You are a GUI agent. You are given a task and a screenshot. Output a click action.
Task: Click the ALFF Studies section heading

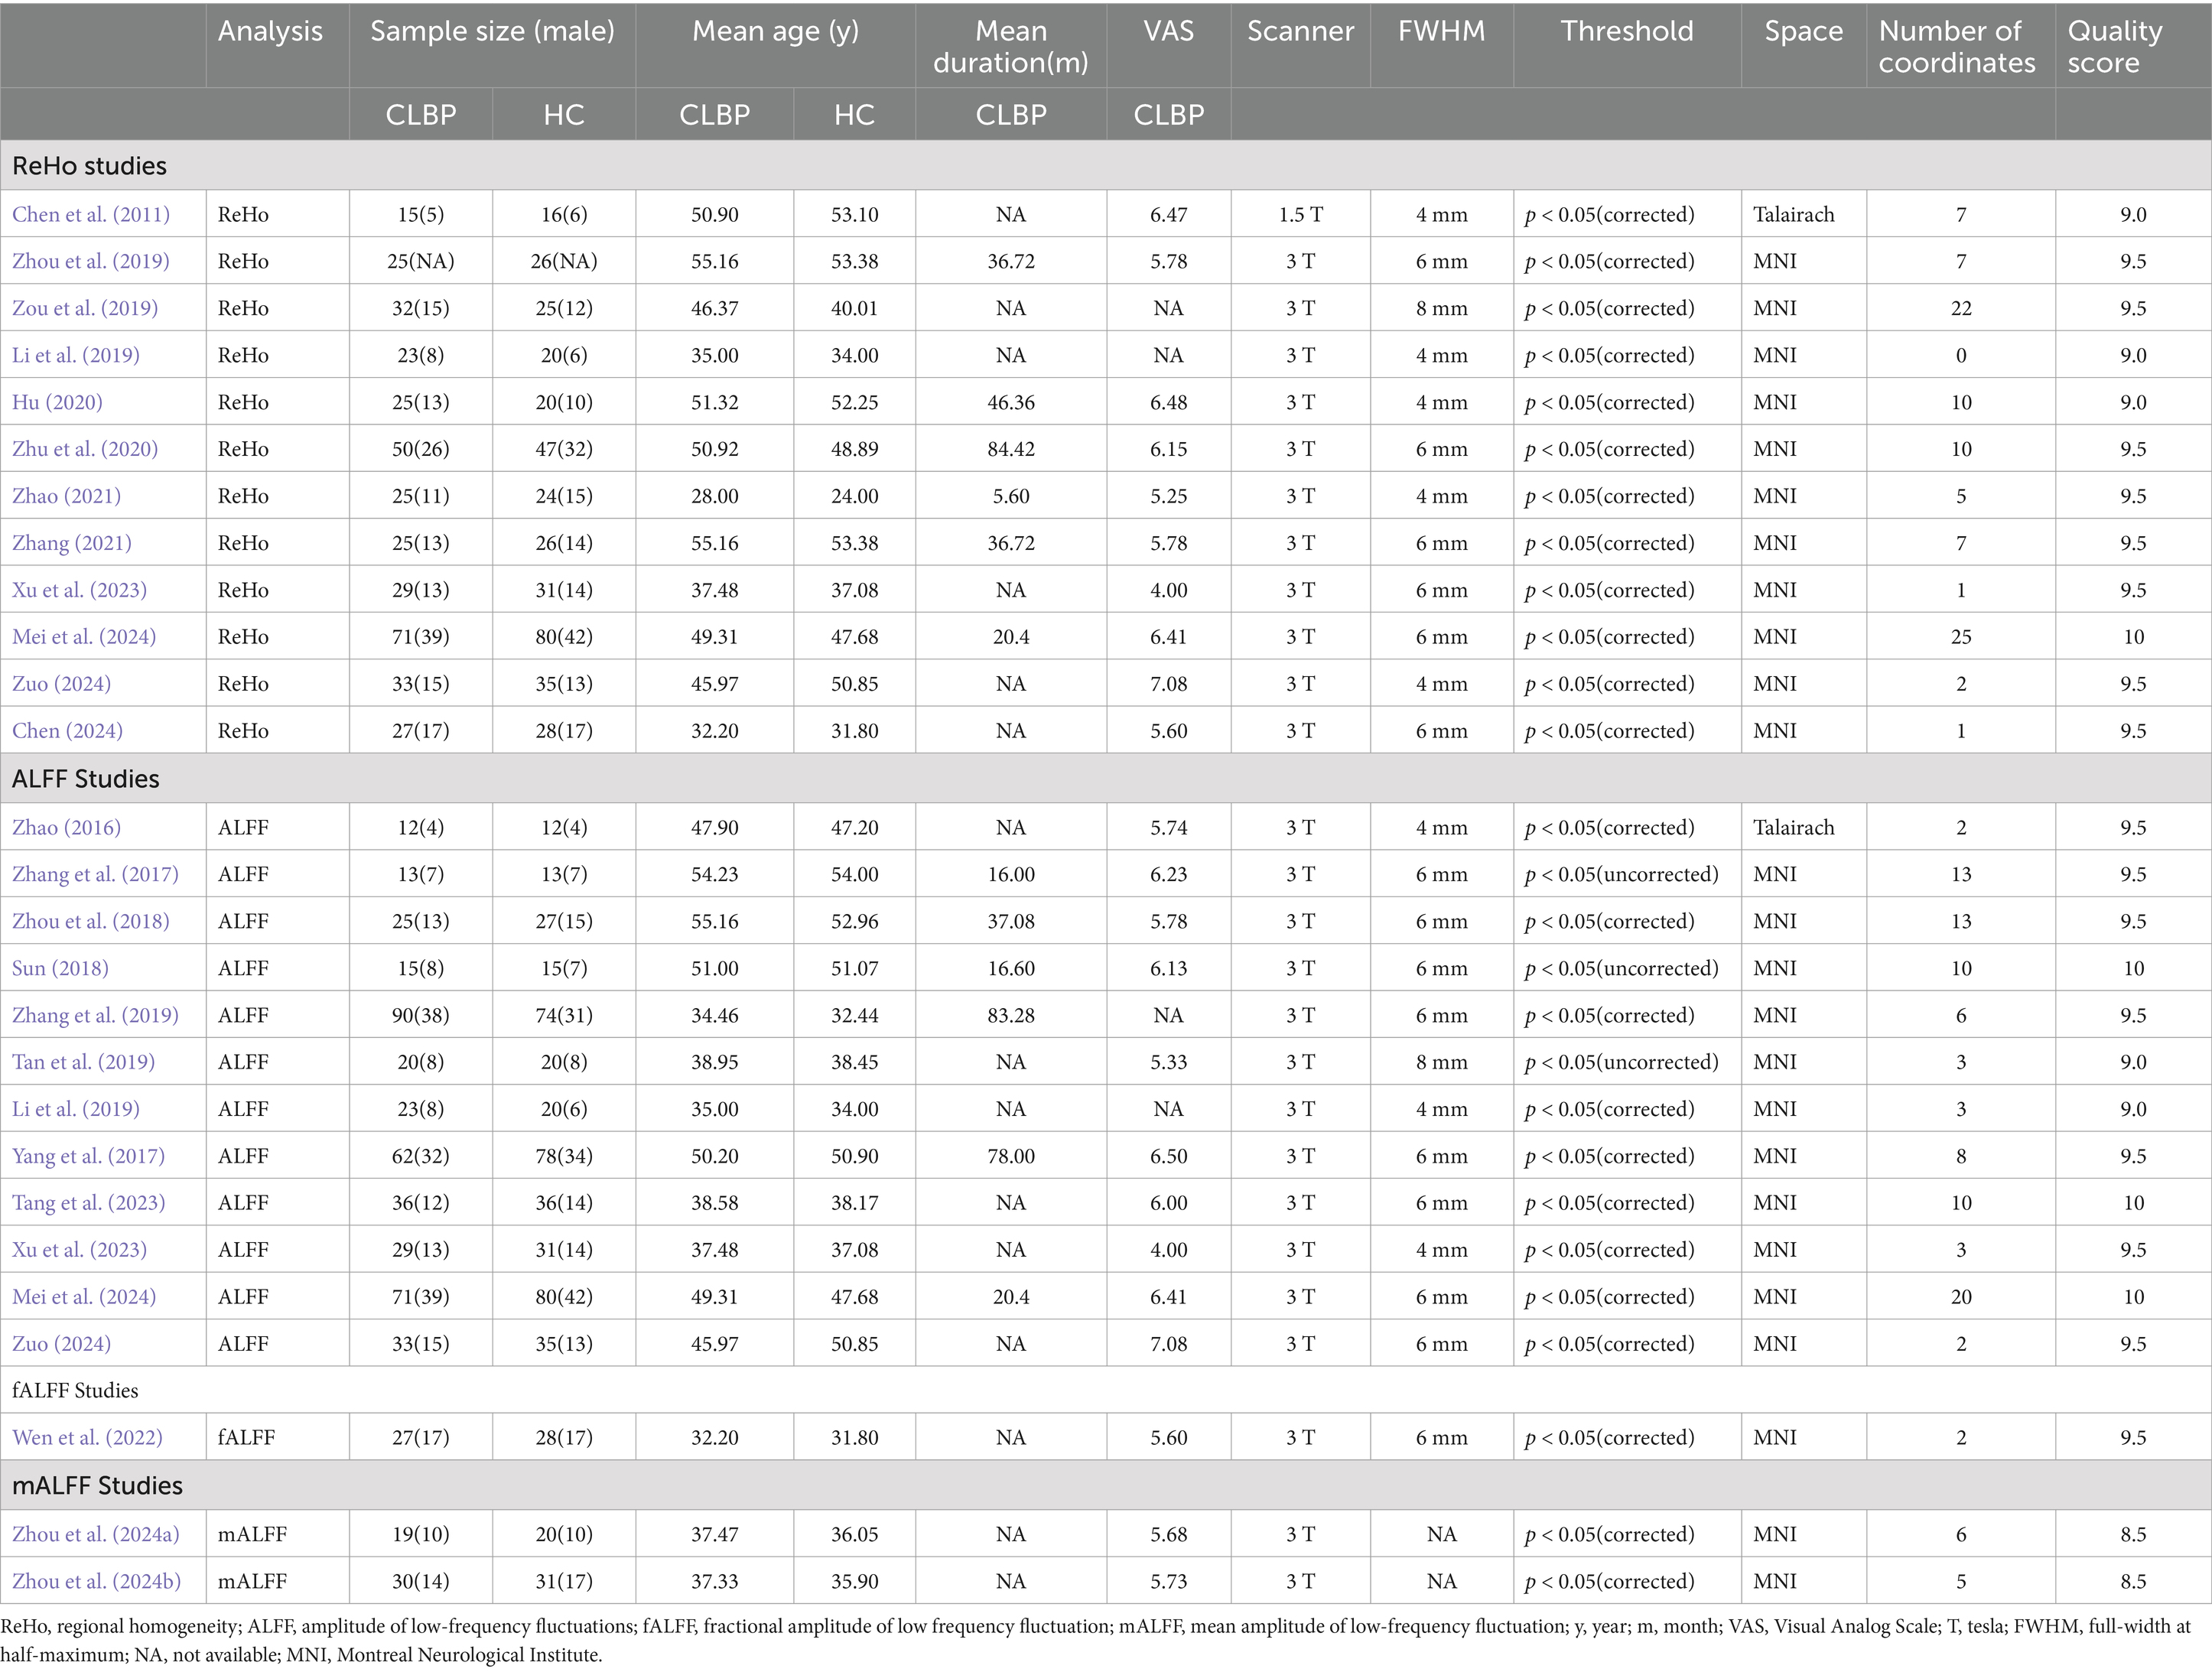(x=85, y=778)
